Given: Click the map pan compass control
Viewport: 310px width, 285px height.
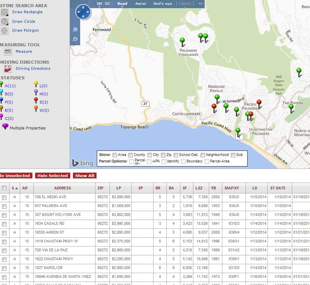Looking at the screenshot, I should click(x=83, y=13).
